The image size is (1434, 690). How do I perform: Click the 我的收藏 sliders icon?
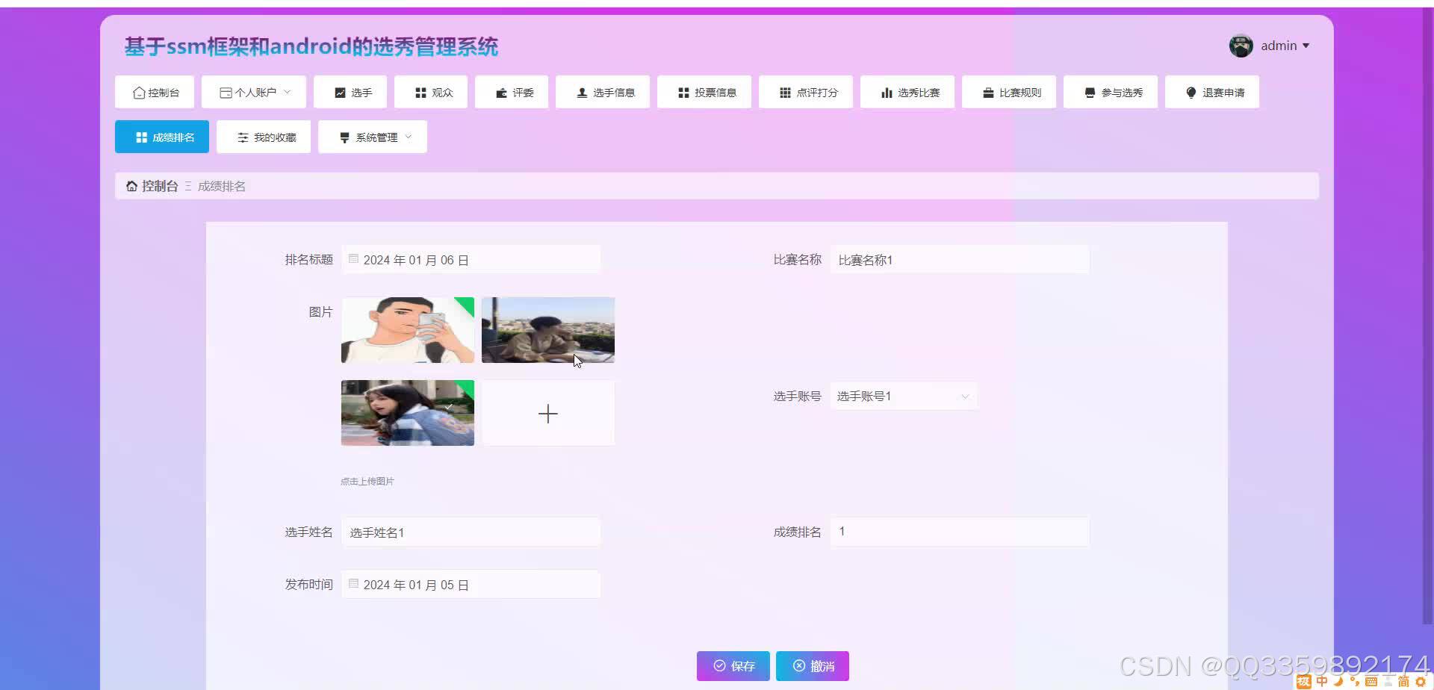point(243,137)
